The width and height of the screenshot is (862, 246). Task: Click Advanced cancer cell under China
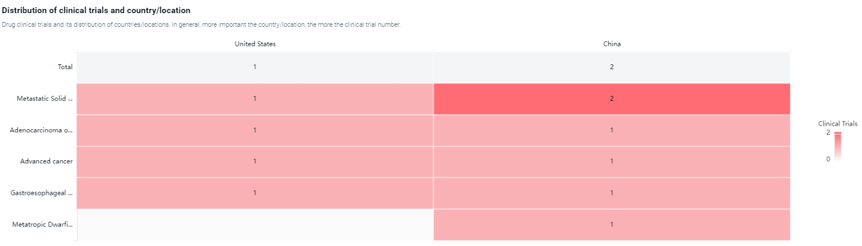pos(611,161)
